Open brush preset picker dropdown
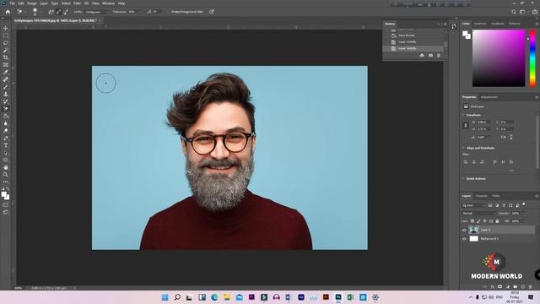Viewport: 540px width, 304px height. [x=41, y=12]
